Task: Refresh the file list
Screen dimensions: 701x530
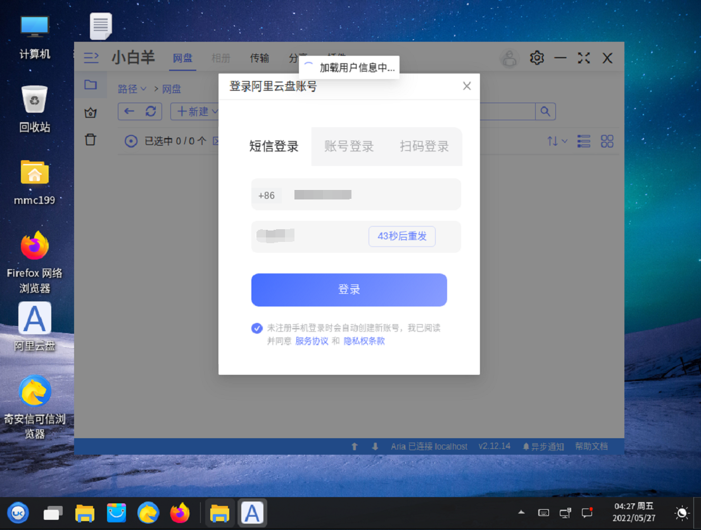Action: pos(151,111)
